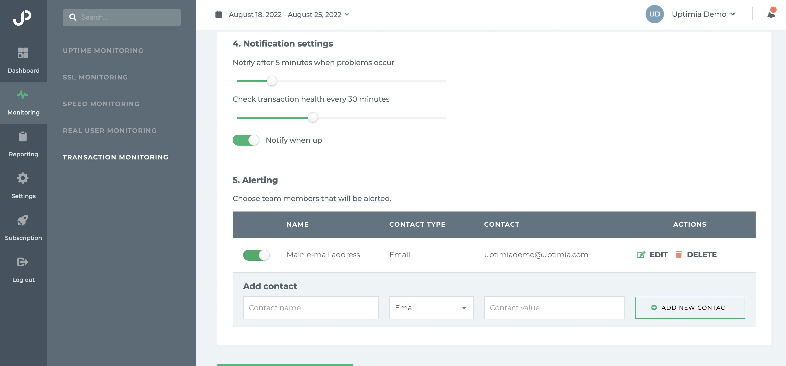Click the Uptimia logo icon
Image resolution: width=786 pixels, height=366 pixels.
(23, 18)
